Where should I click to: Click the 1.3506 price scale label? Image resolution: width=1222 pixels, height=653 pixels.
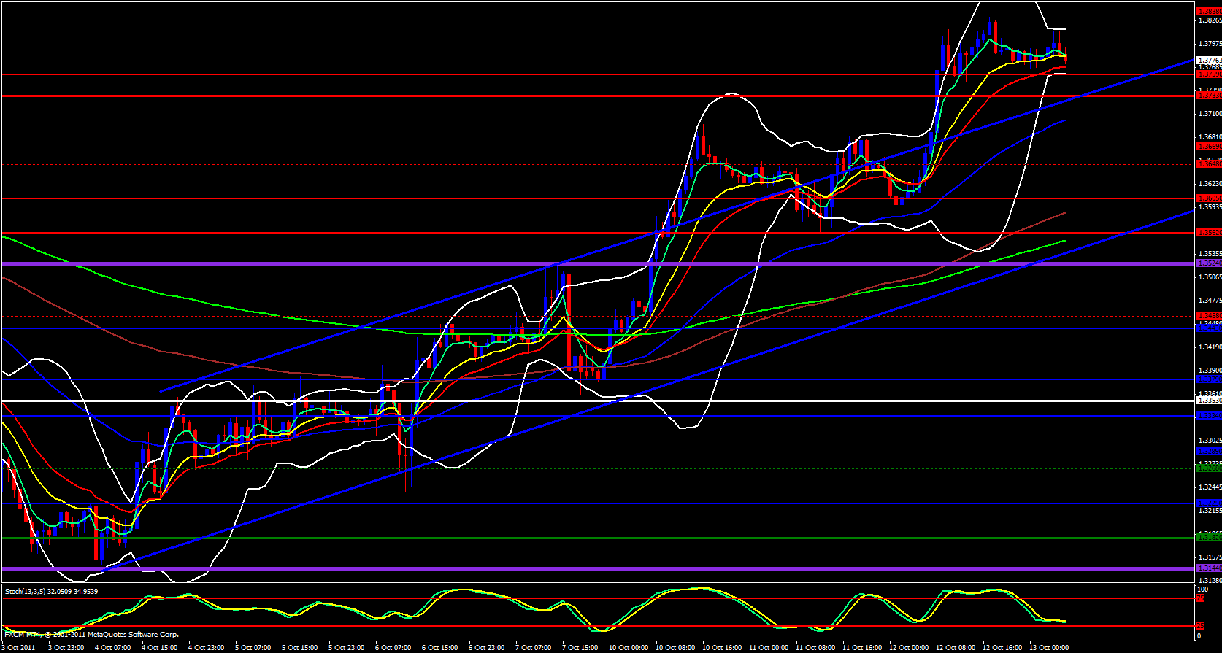click(1209, 277)
